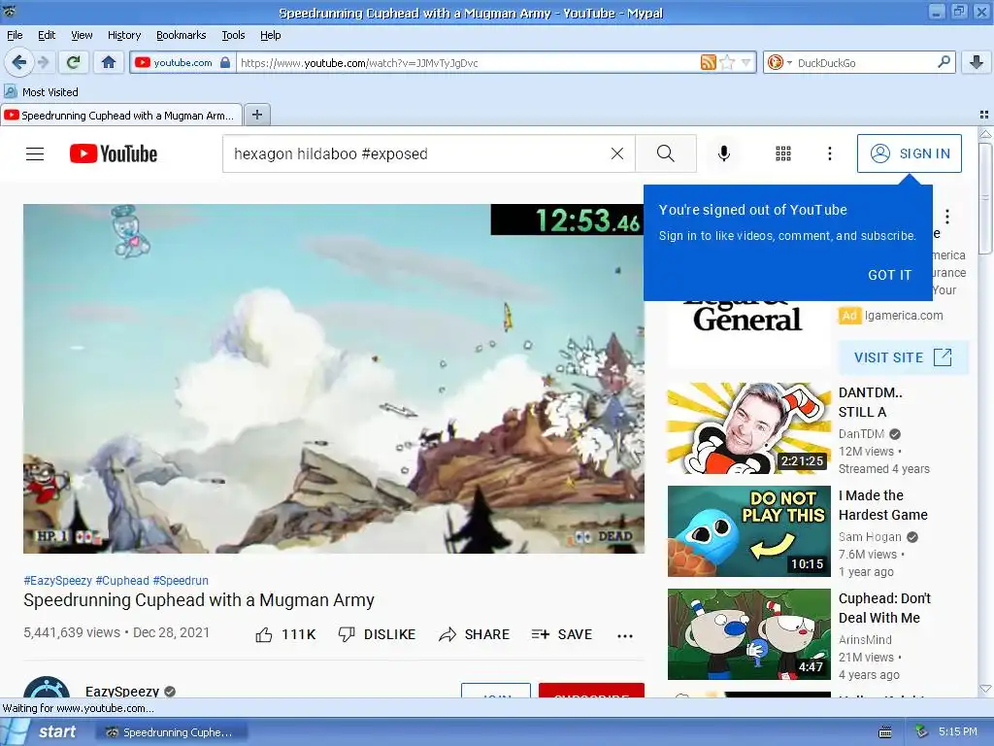Image resolution: width=994 pixels, height=746 pixels.
Task: Click the SIGN IN button
Action: click(x=909, y=153)
